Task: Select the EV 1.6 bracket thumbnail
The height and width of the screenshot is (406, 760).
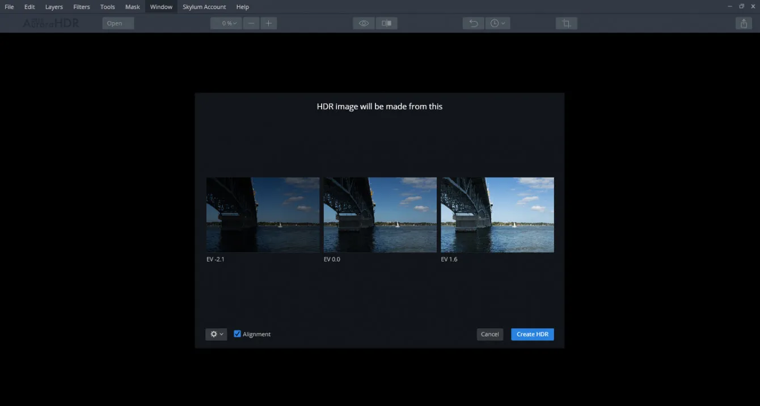Action: tap(497, 215)
